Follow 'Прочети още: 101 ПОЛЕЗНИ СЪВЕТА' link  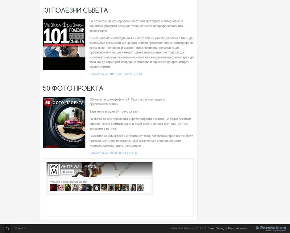tap(116, 74)
